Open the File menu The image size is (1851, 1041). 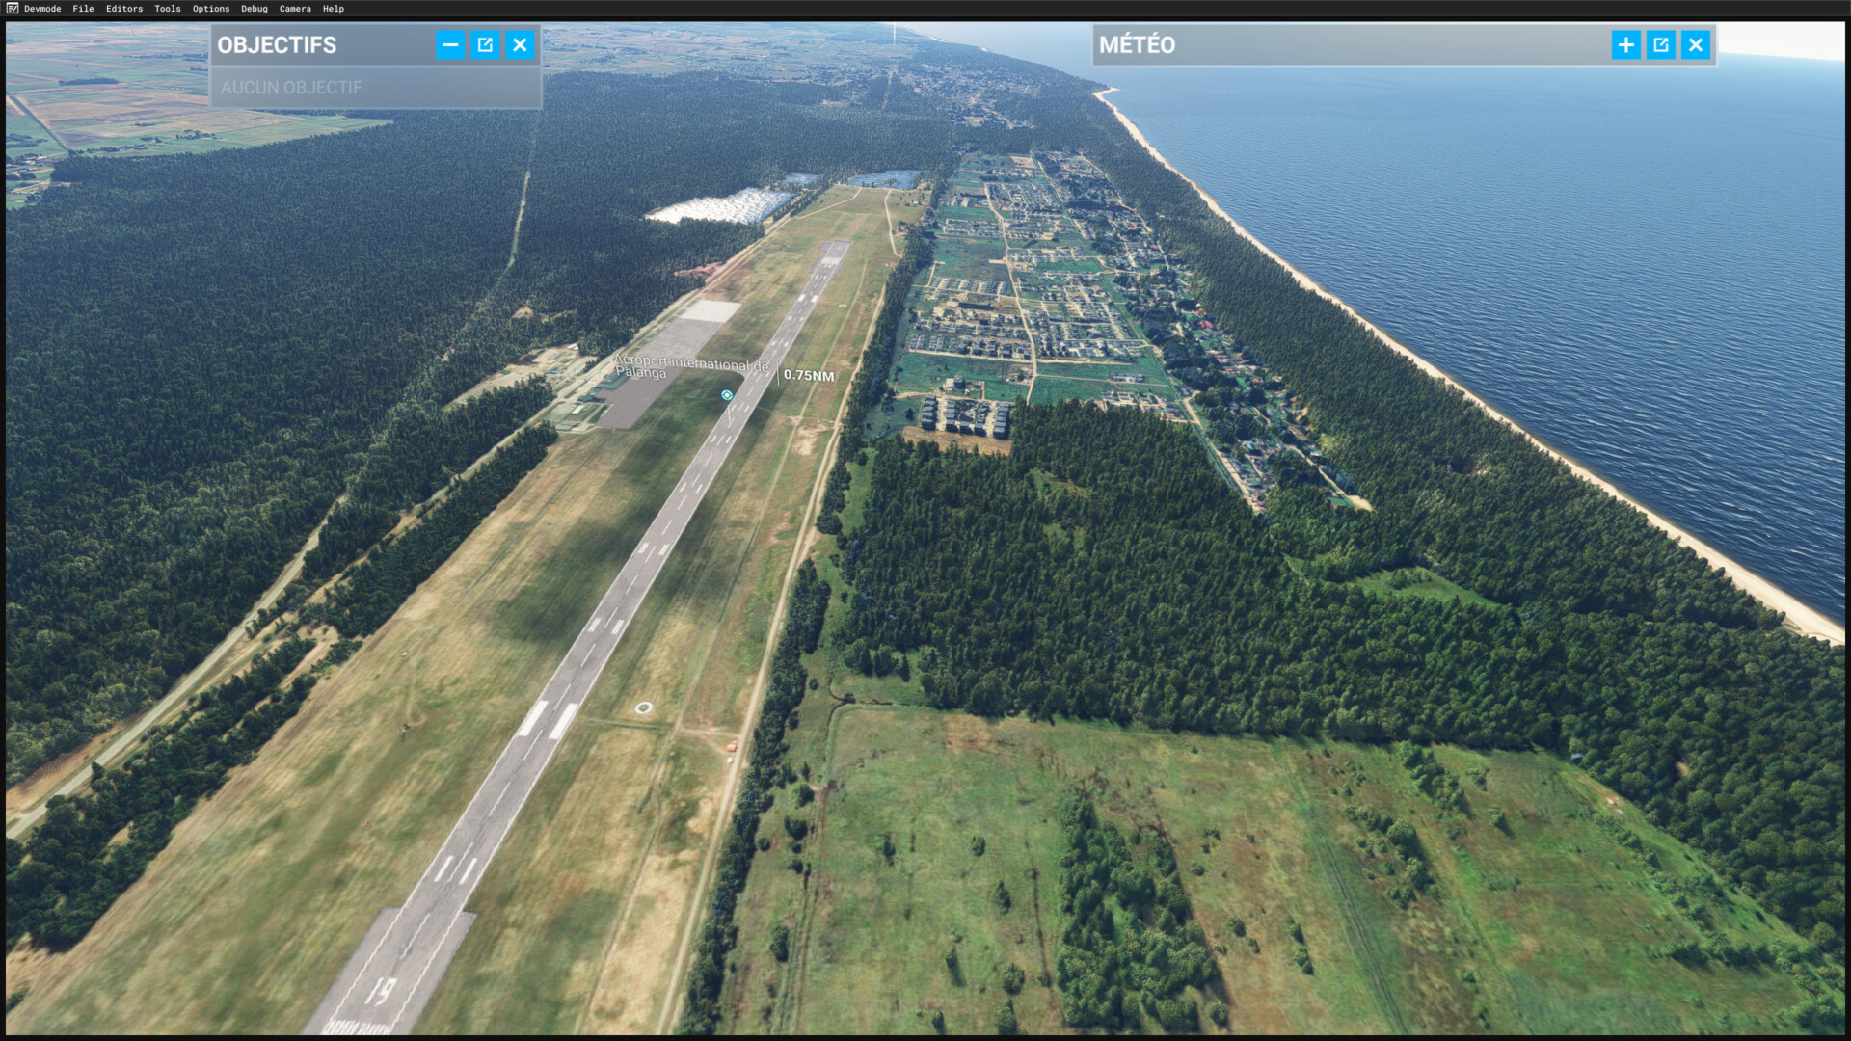click(83, 9)
